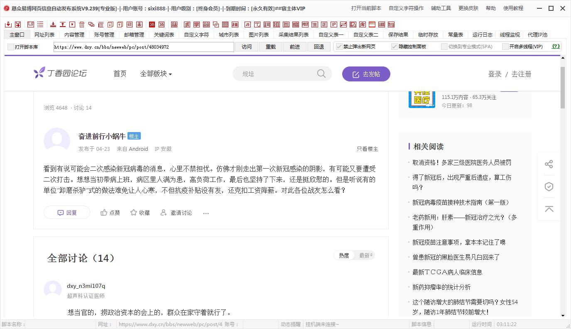The height and width of the screenshot is (329, 571).
Task: Open the 账号管理 tab
Action: (x=104, y=35)
